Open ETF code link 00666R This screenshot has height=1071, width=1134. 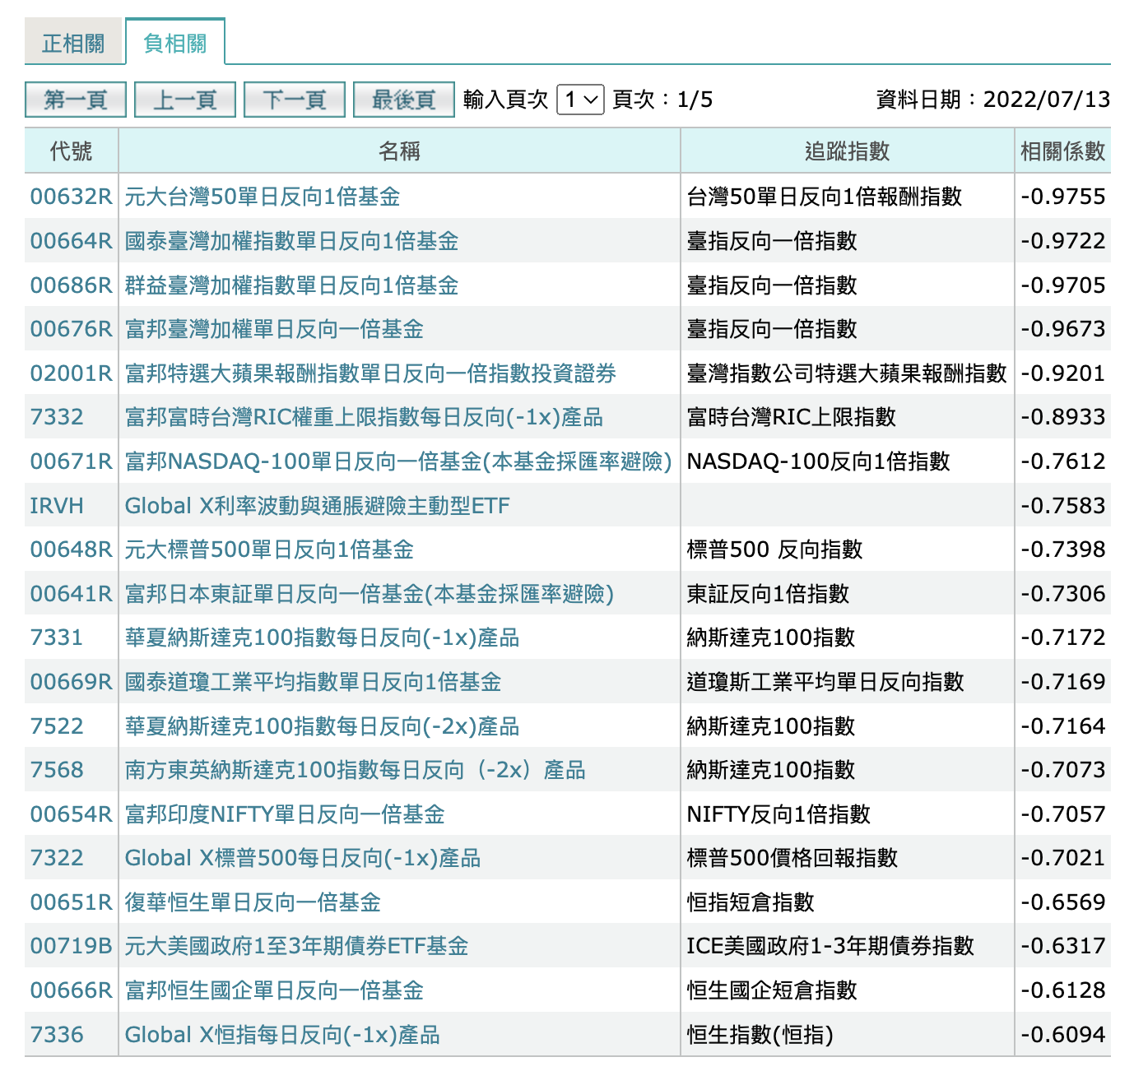[x=71, y=990]
